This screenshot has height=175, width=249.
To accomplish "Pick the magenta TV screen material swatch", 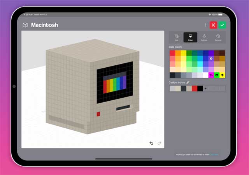I will click(x=211, y=75).
